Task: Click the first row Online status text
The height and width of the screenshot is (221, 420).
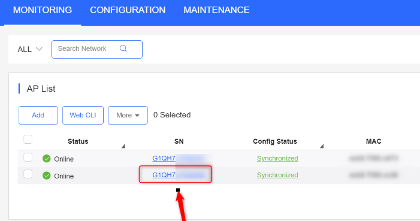Action: click(64, 159)
